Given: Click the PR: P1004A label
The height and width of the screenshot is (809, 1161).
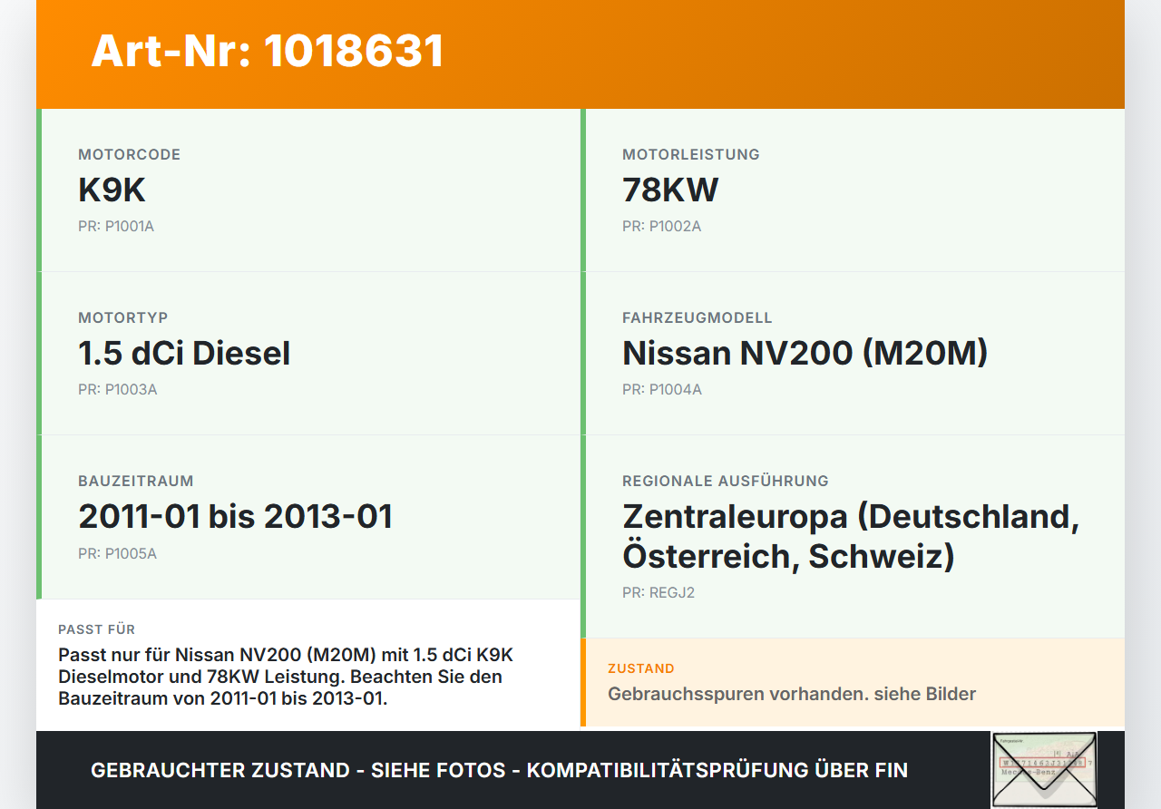Looking at the screenshot, I should pyautogui.click(x=660, y=389).
